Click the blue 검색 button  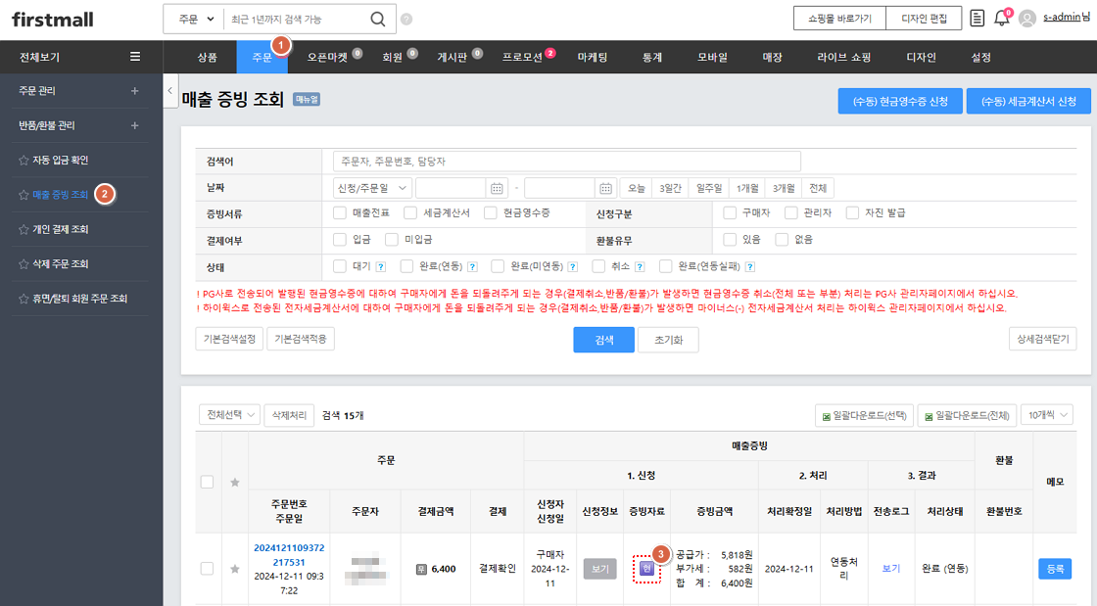(x=603, y=340)
